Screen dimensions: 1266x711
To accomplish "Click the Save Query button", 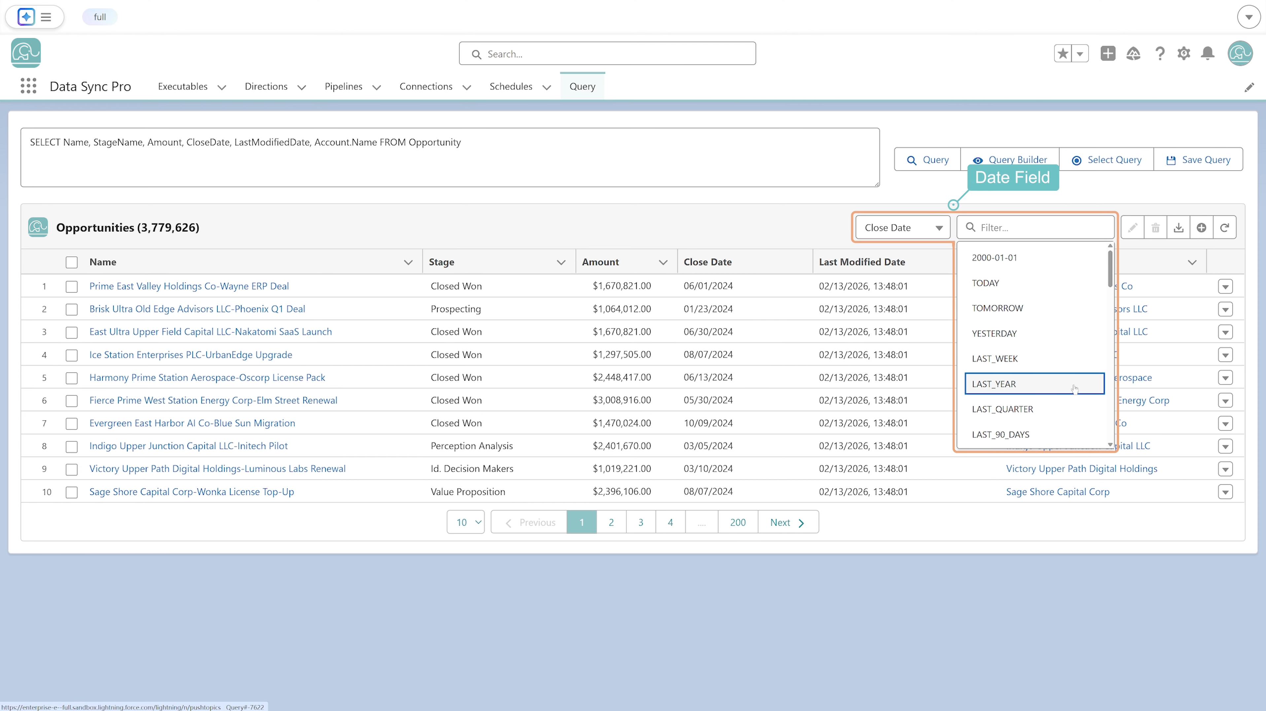I will click(x=1198, y=160).
